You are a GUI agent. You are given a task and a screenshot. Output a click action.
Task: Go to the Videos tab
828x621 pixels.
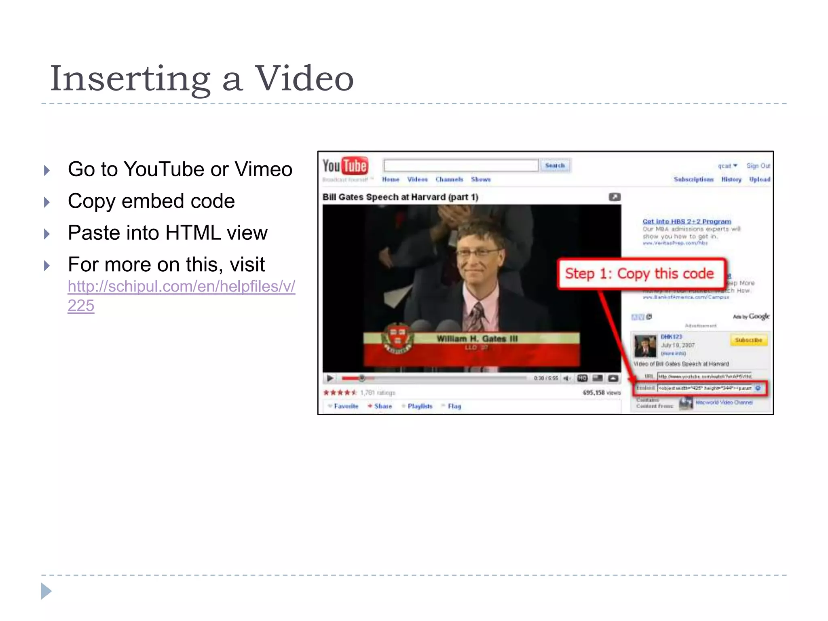417,179
